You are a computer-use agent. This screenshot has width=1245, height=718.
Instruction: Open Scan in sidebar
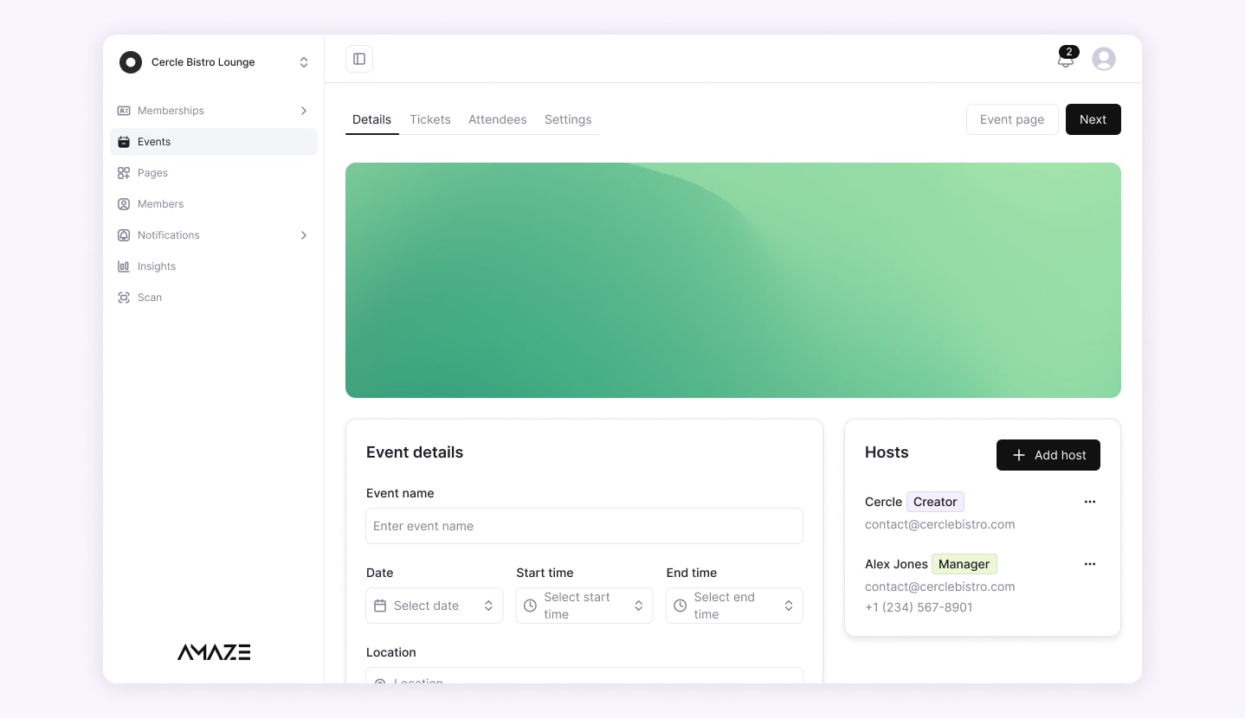point(214,298)
